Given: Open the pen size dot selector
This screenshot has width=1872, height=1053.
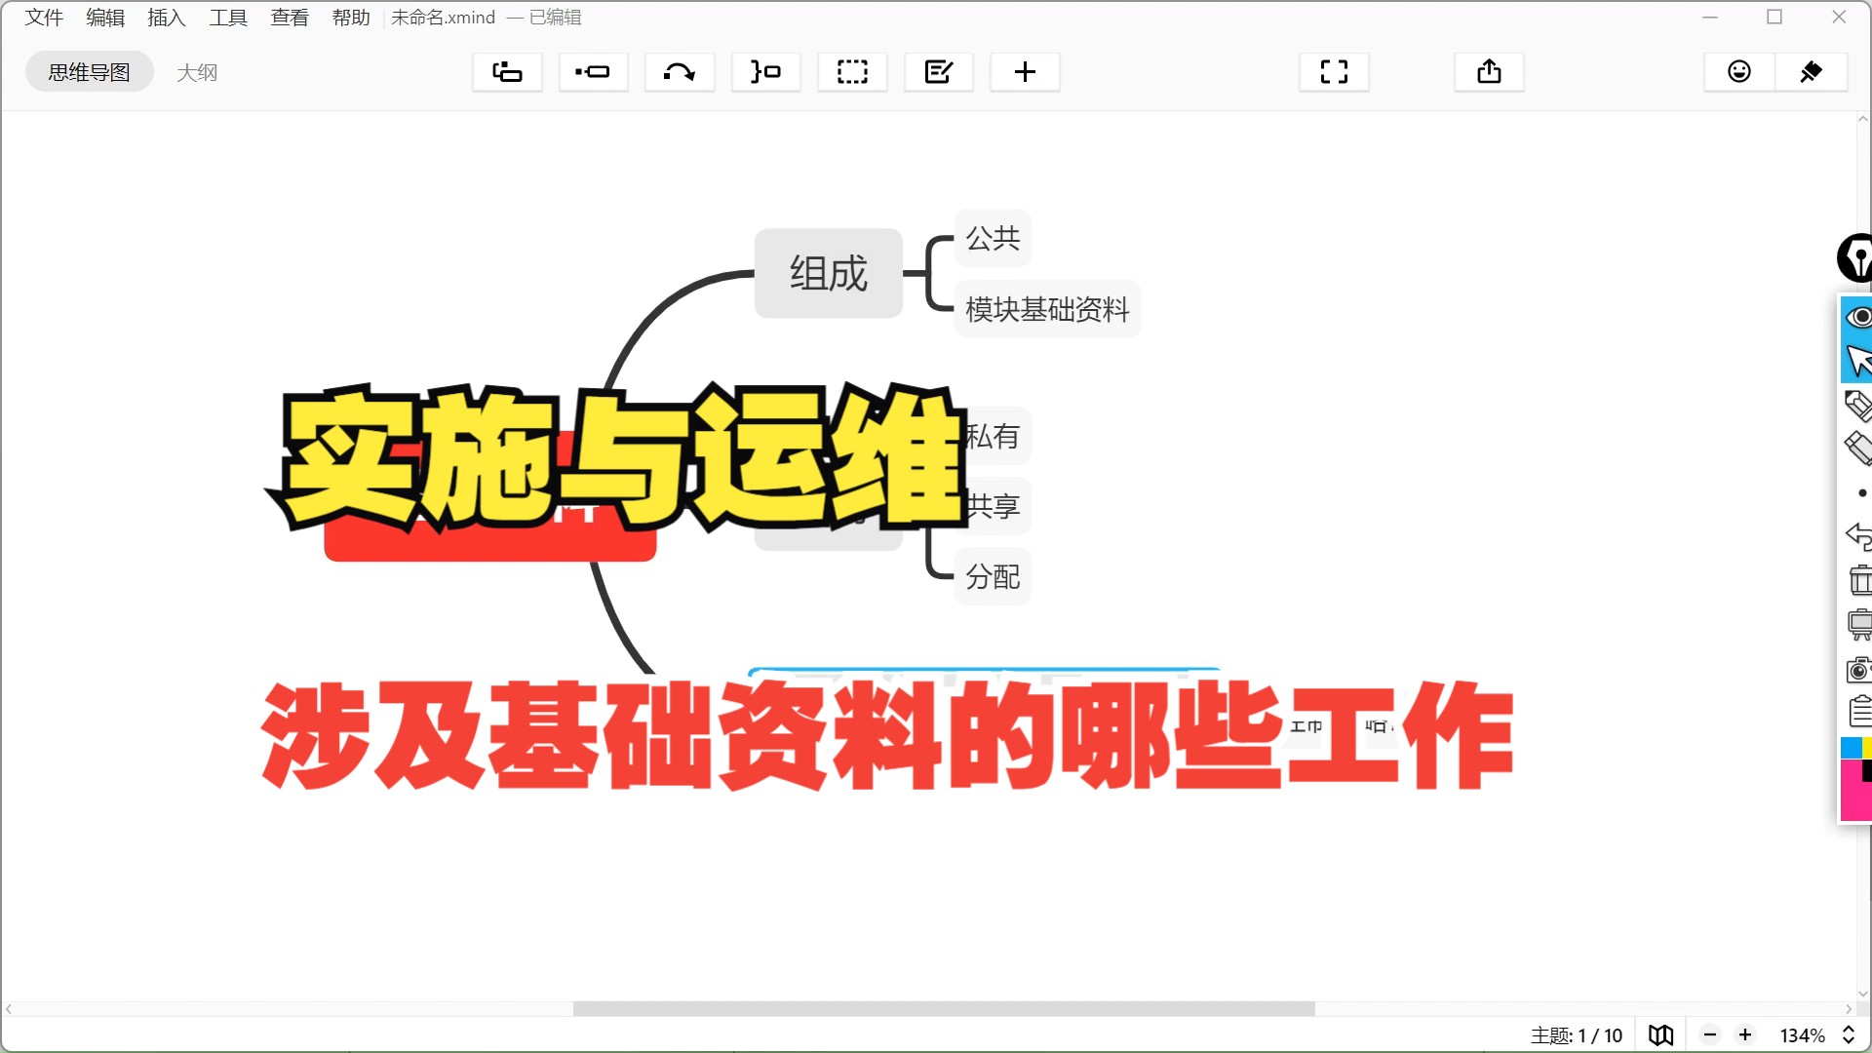Looking at the screenshot, I should 1861,493.
